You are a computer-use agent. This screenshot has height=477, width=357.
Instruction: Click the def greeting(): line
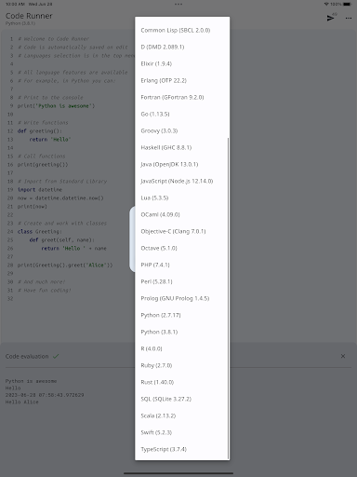tap(40, 131)
